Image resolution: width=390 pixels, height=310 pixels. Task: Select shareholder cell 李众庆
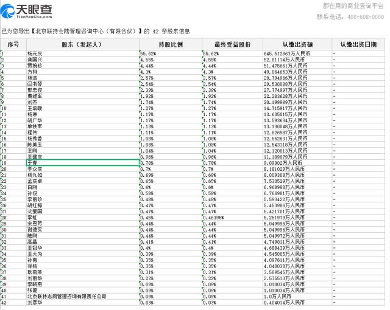[x=83, y=169]
